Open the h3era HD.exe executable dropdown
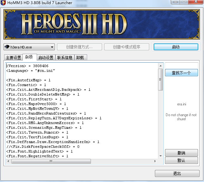Viewport: 204px width, 182px height. pyautogui.click(x=29, y=47)
